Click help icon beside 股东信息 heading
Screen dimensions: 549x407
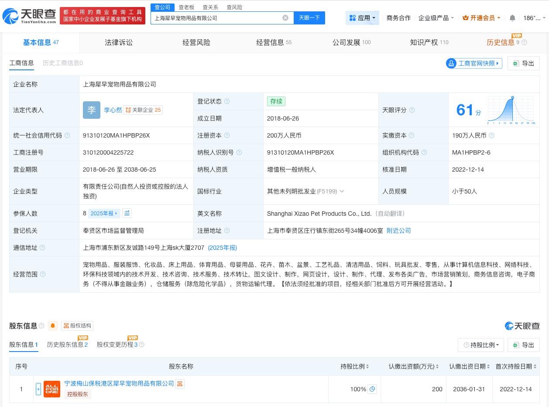pyautogui.click(x=41, y=326)
